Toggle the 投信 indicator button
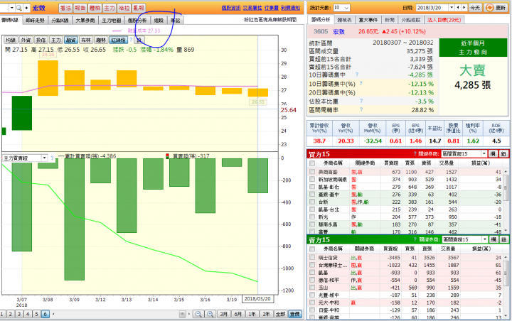The image size is (512, 321). (x=41, y=40)
